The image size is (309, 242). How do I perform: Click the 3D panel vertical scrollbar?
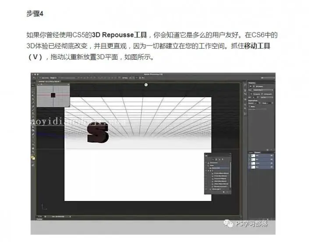coord(231,175)
